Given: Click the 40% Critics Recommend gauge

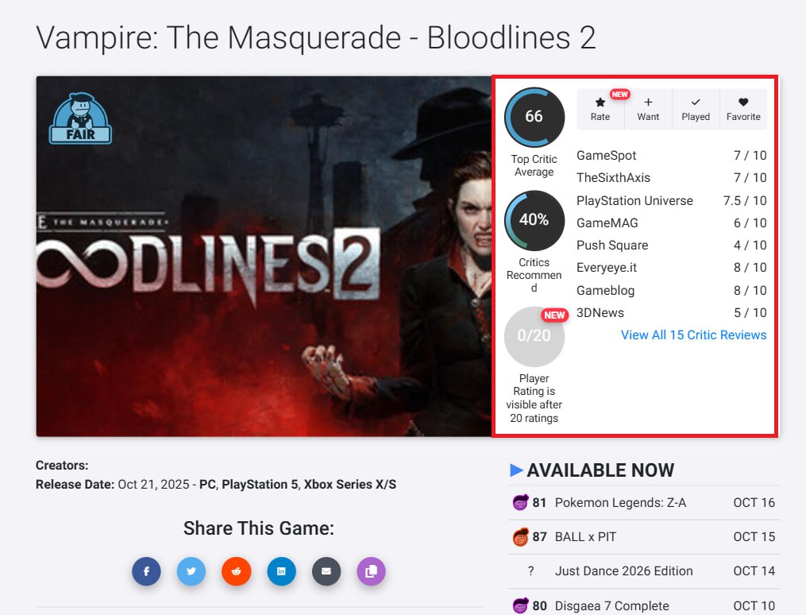Looking at the screenshot, I should [x=534, y=220].
